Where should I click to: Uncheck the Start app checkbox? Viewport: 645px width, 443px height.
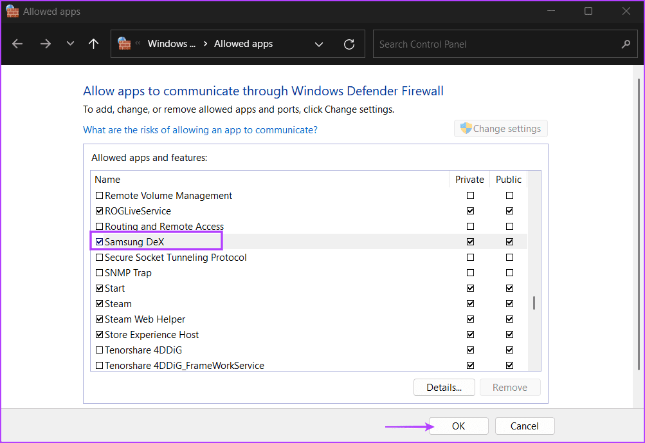(99, 288)
